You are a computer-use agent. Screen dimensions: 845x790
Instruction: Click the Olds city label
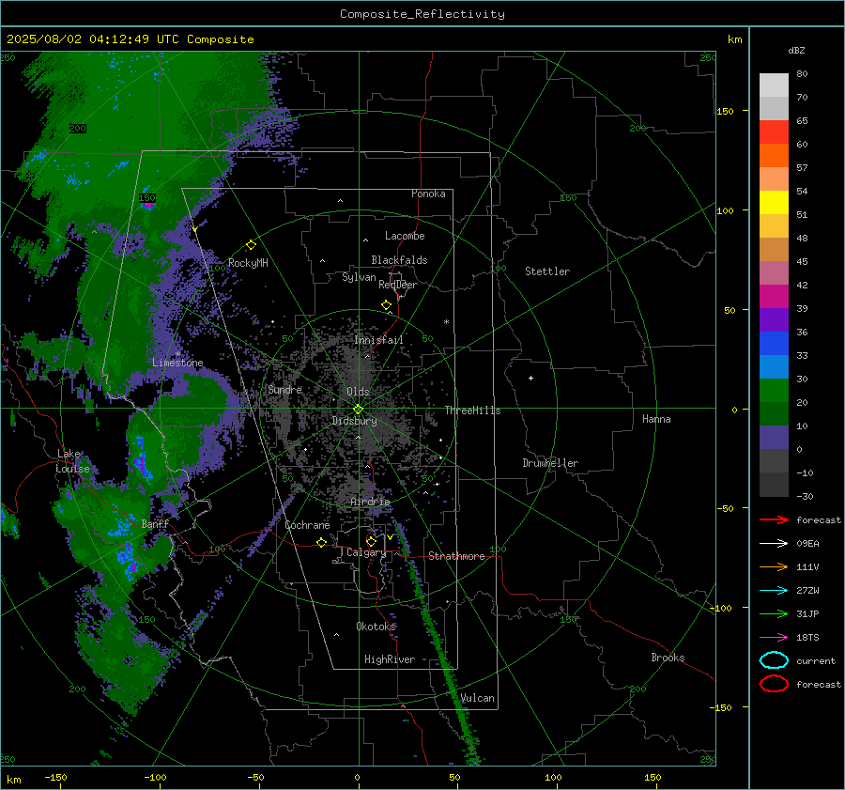(358, 392)
